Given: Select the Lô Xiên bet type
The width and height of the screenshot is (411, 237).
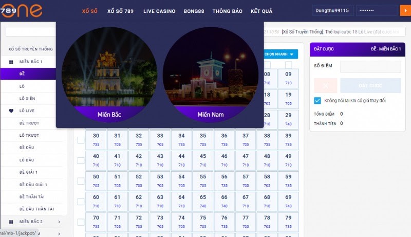Looking at the screenshot, I should (28, 98).
